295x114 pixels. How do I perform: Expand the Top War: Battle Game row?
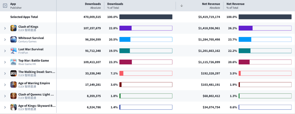[x=5, y=62]
